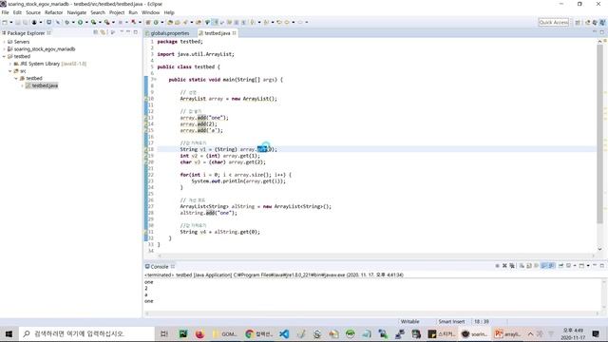608x342 pixels.
Task: Open the PowerPoint taskbar item
Action: (508, 333)
